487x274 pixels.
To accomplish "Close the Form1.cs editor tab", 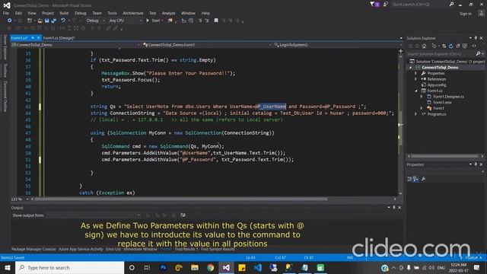I will (x=39, y=38).
